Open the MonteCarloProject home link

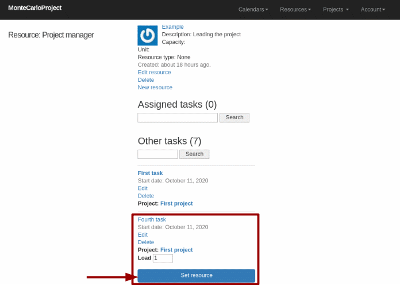tap(34, 8)
